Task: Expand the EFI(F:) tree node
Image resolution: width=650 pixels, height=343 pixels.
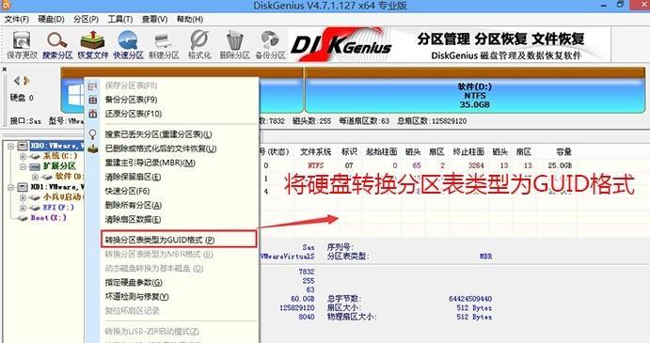Action: click(x=24, y=208)
